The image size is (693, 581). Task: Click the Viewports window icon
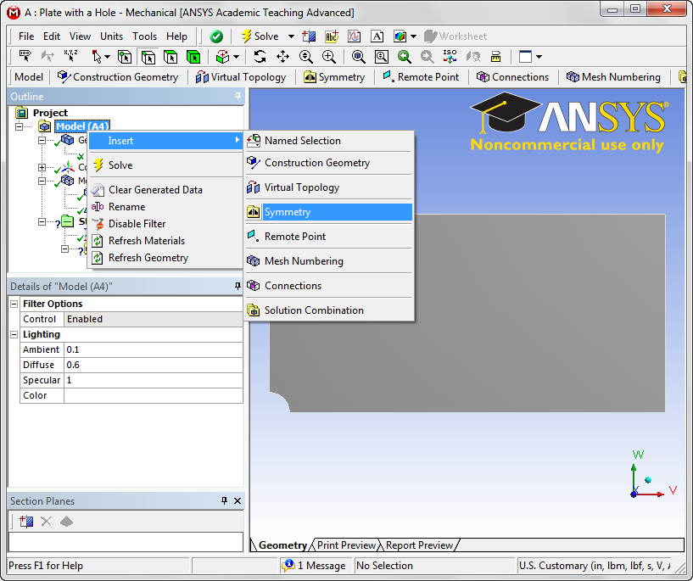coord(526,57)
